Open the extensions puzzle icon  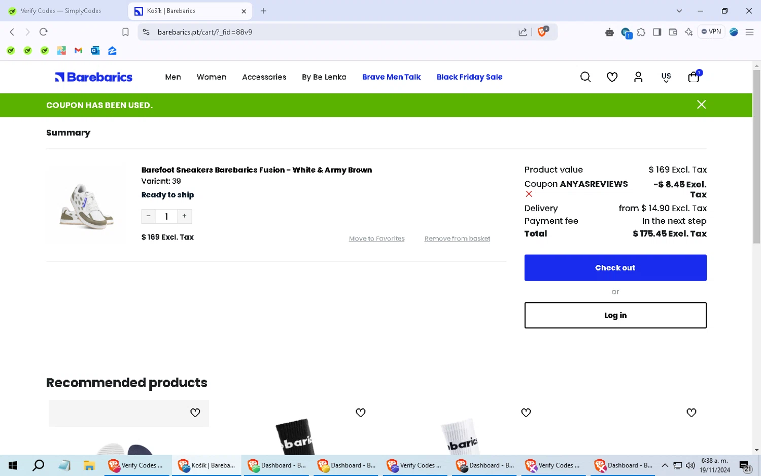click(x=641, y=32)
